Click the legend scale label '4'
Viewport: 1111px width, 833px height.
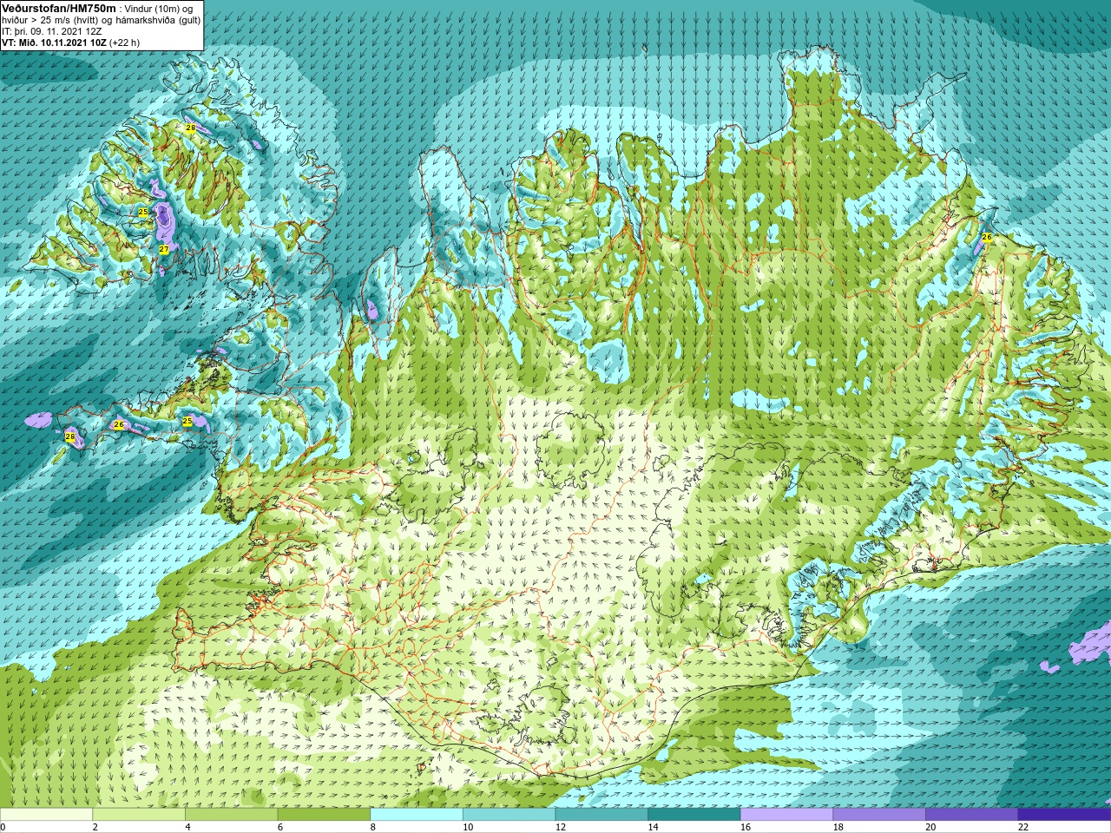click(x=187, y=827)
